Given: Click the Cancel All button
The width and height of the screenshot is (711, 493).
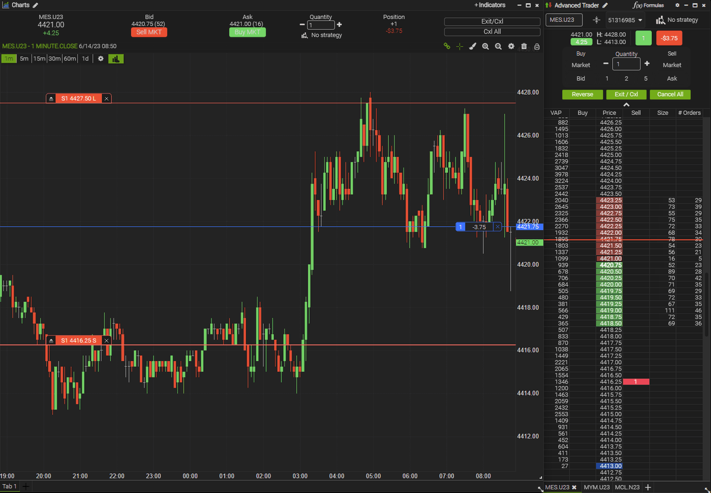Looking at the screenshot, I should (x=670, y=94).
